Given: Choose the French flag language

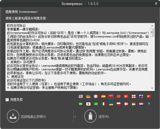Looking at the screenshot, I should 96,96.
